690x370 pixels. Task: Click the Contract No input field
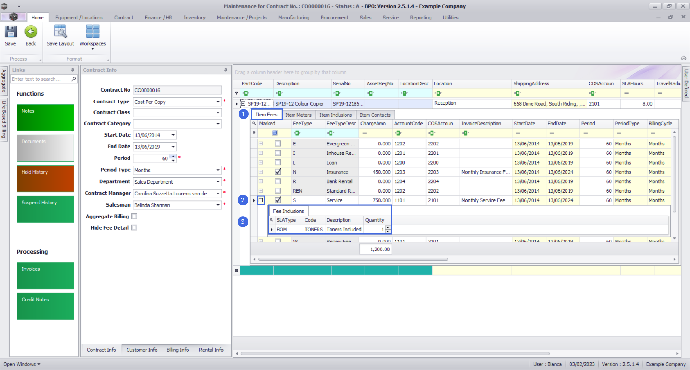(177, 90)
